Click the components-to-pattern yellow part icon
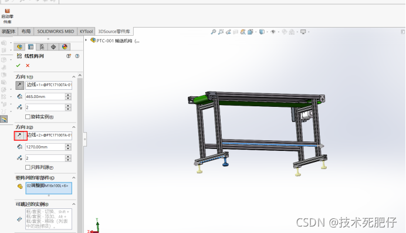Viewport: 406px width, 233px height. pyautogui.click(x=20, y=187)
